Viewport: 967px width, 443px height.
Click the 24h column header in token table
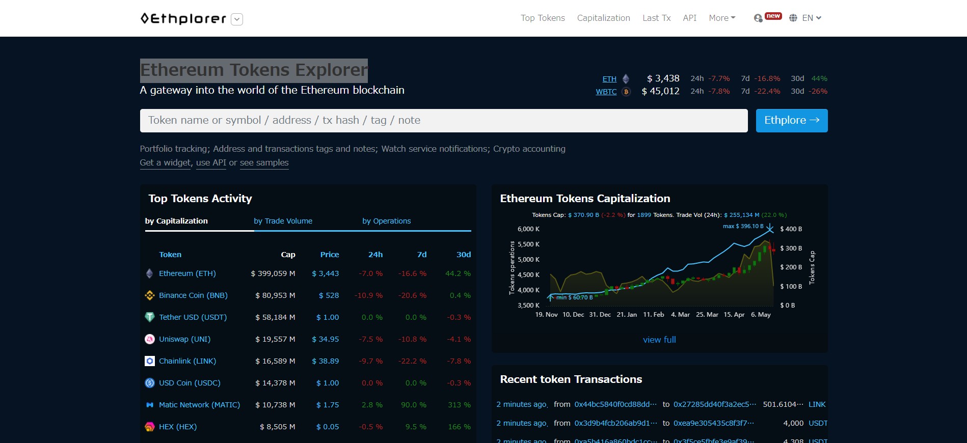pos(375,255)
